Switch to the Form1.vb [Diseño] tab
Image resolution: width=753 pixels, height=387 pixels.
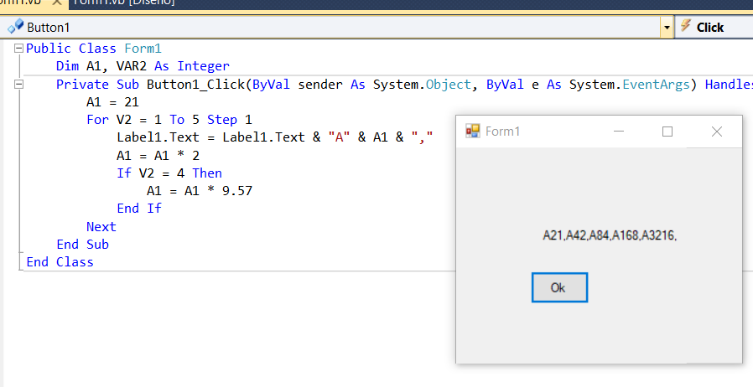[x=124, y=3]
